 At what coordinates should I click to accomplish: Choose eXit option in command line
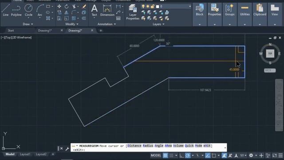(207, 146)
